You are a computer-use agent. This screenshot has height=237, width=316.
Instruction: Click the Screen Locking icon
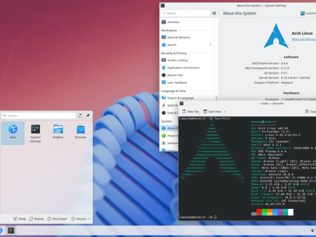(164, 60)
